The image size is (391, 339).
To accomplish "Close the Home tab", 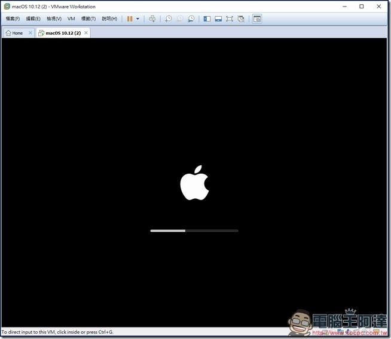I will coord(30,33).
